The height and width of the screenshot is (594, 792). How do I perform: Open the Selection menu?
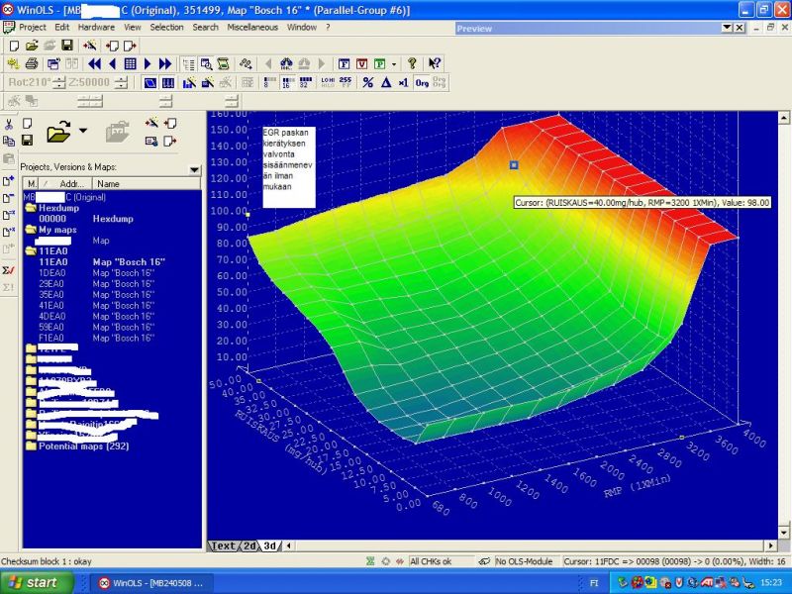pyautogui.click(x=166, y=28)
